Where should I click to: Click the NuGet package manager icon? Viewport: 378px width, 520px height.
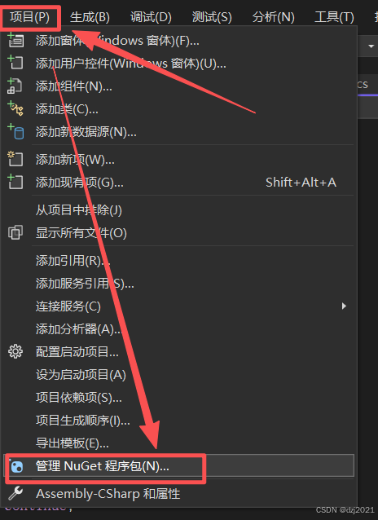coord(16,466)
